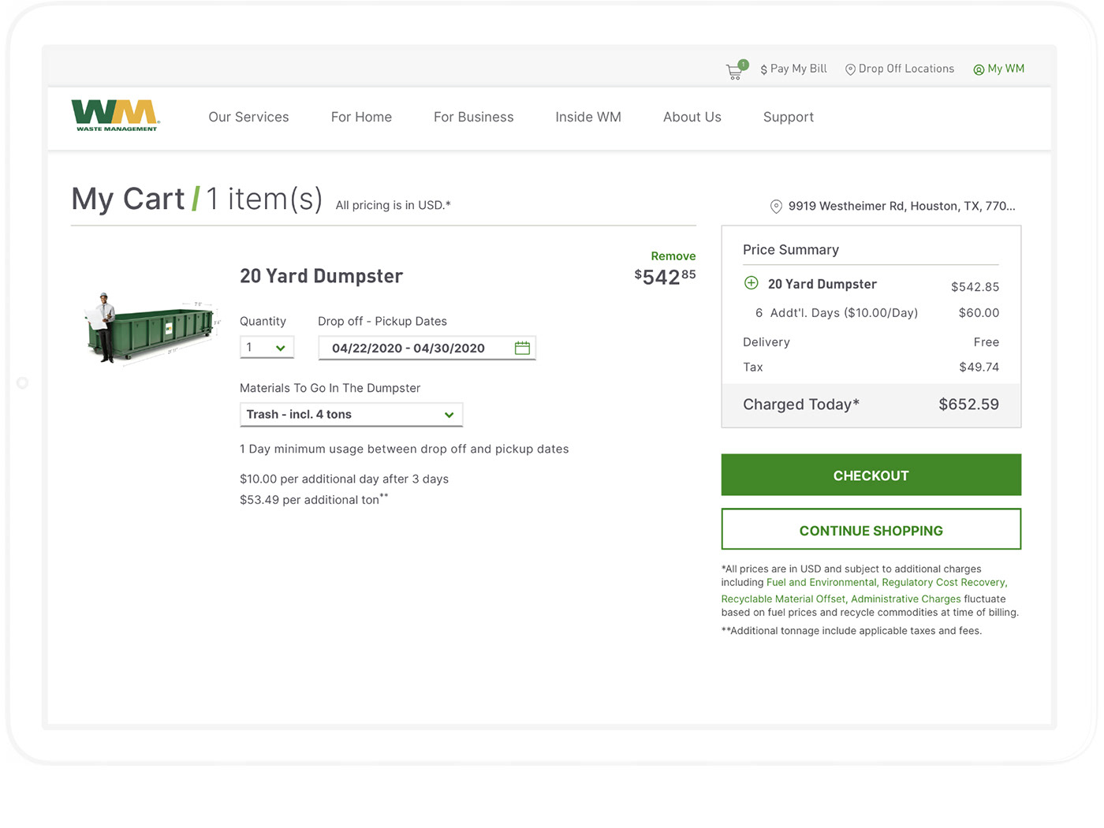
Task: Open the calendar date picker icon
Action: [x=522, y=348]
